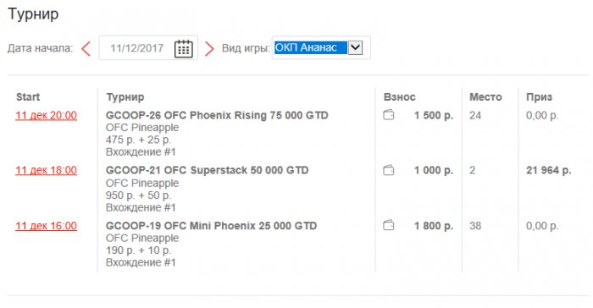This screenshot has width=593, height=308.
Task: Click wallet icon in GCOOP-26 row
Action: [x=388, y=115]
